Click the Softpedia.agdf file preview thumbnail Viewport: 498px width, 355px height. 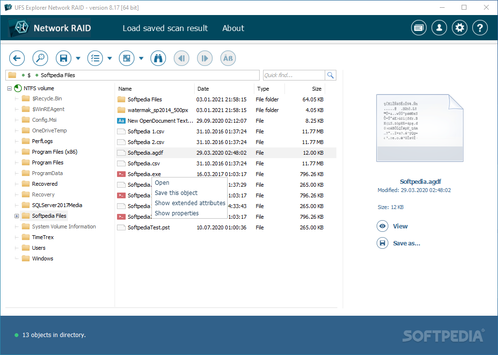tap(419, 128)
